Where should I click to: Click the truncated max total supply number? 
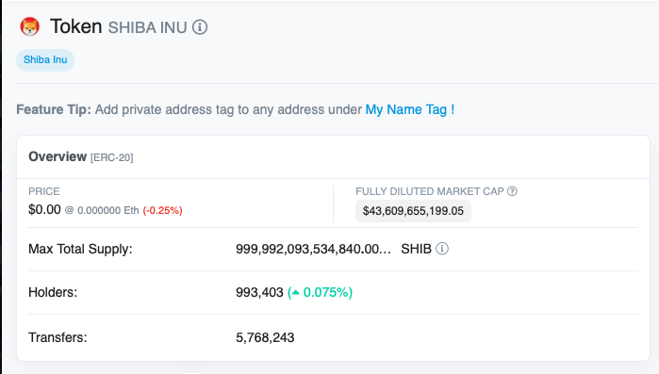click(x=313, y=249)
